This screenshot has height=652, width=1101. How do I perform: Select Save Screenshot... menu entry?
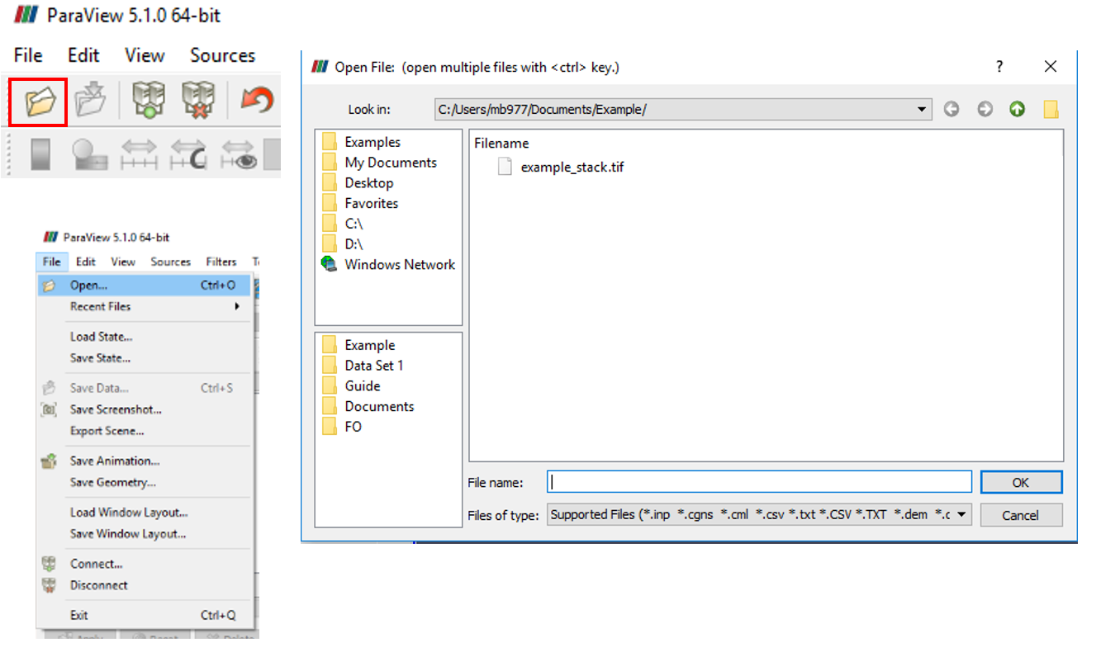(x=116, y=409)
